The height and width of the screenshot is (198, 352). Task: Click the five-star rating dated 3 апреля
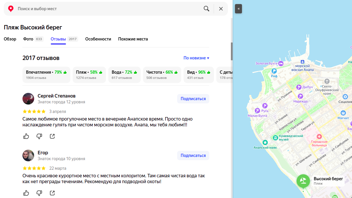click(34, 112)
